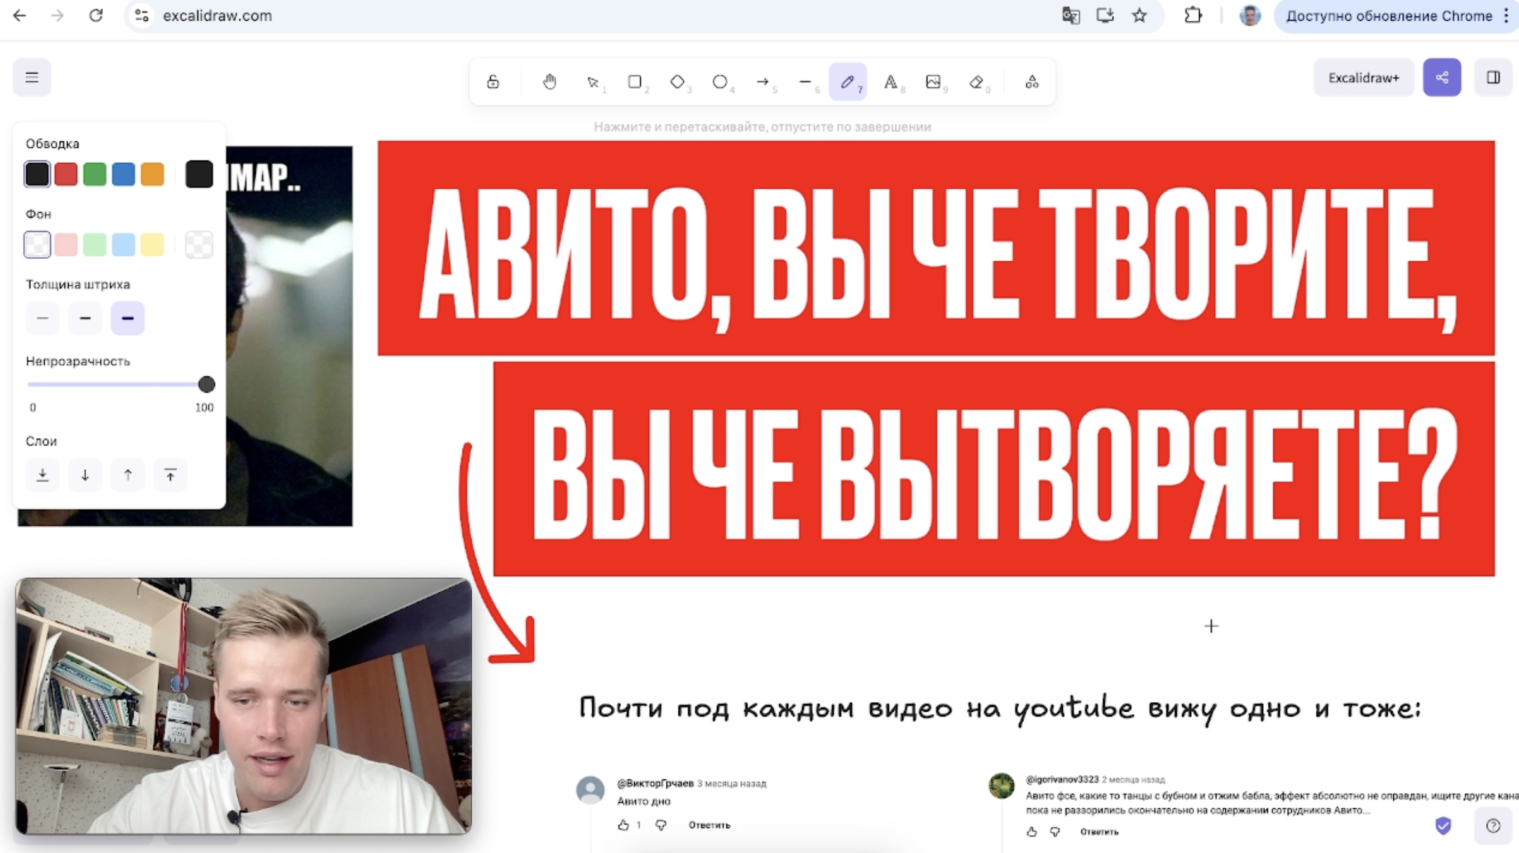Image resolution: width=1519 pixels, height=853 pixels.
Task: Reload the excalidraw.com page
Action: 96,16
